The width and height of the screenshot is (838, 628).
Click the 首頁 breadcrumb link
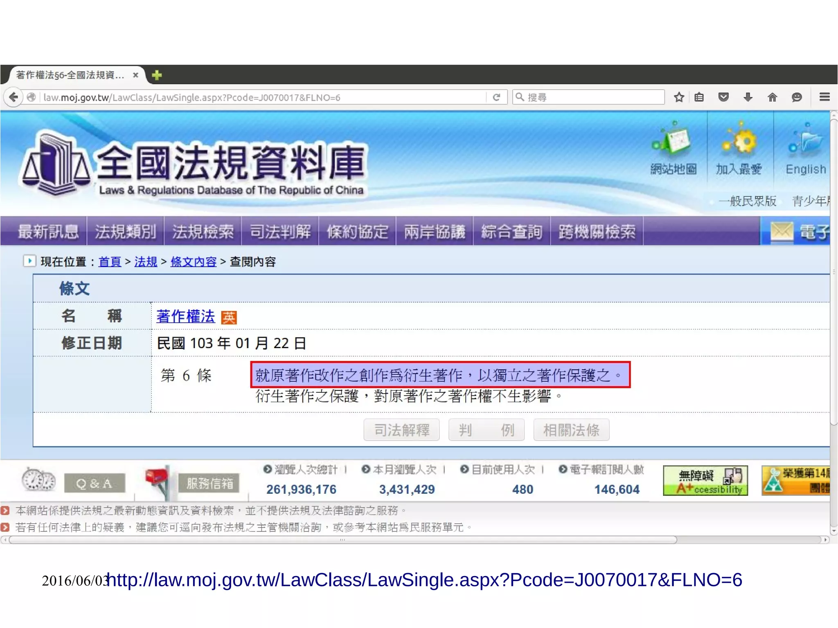click(110, 262)
